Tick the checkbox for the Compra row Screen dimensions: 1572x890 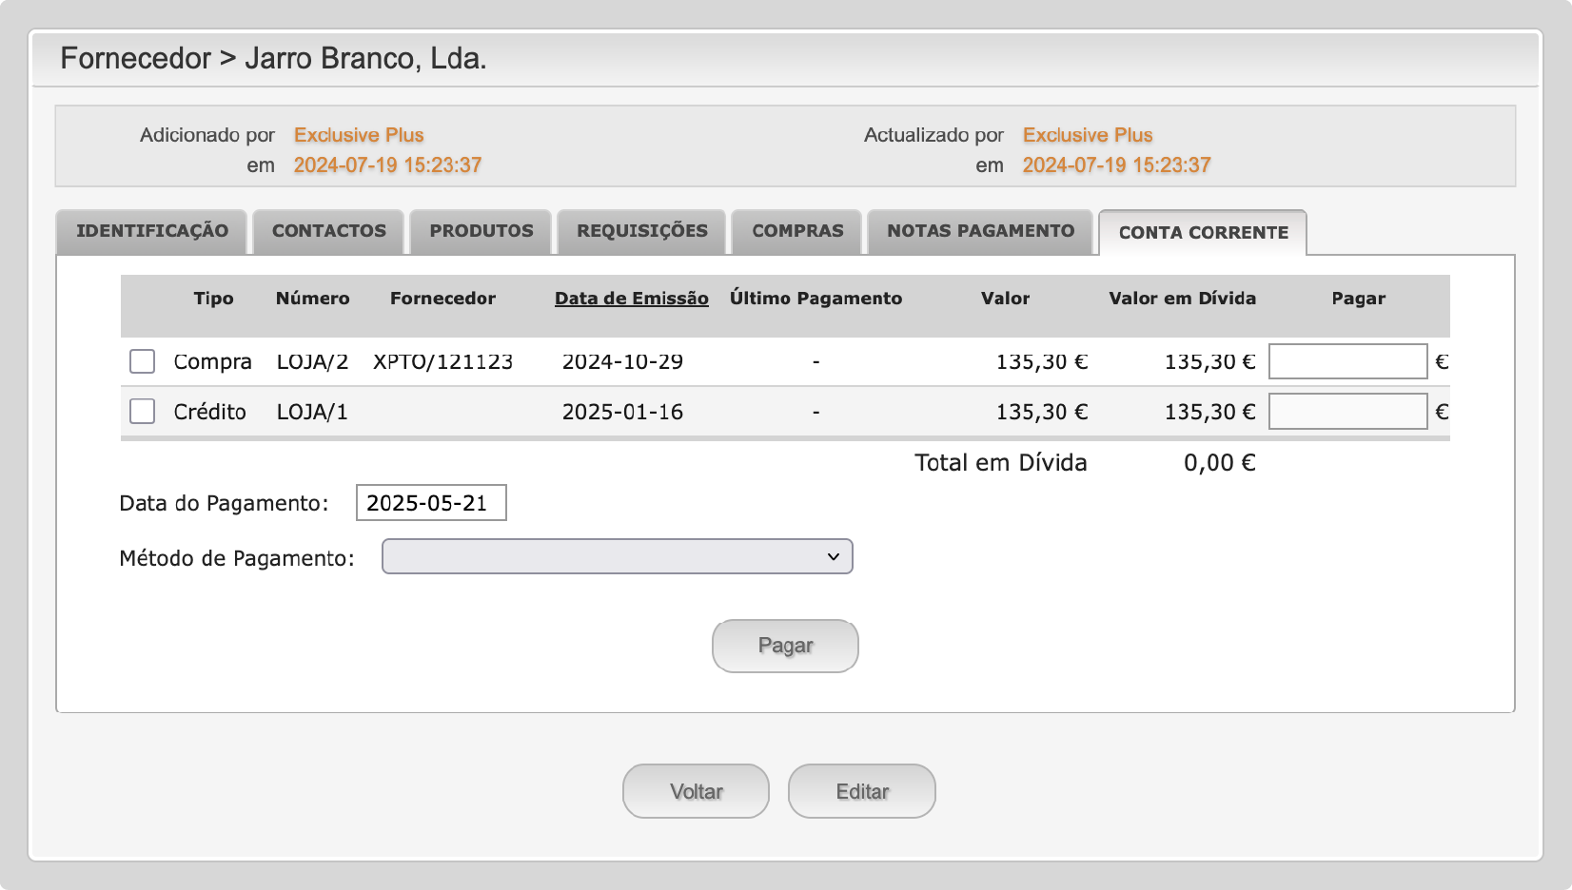142,361
